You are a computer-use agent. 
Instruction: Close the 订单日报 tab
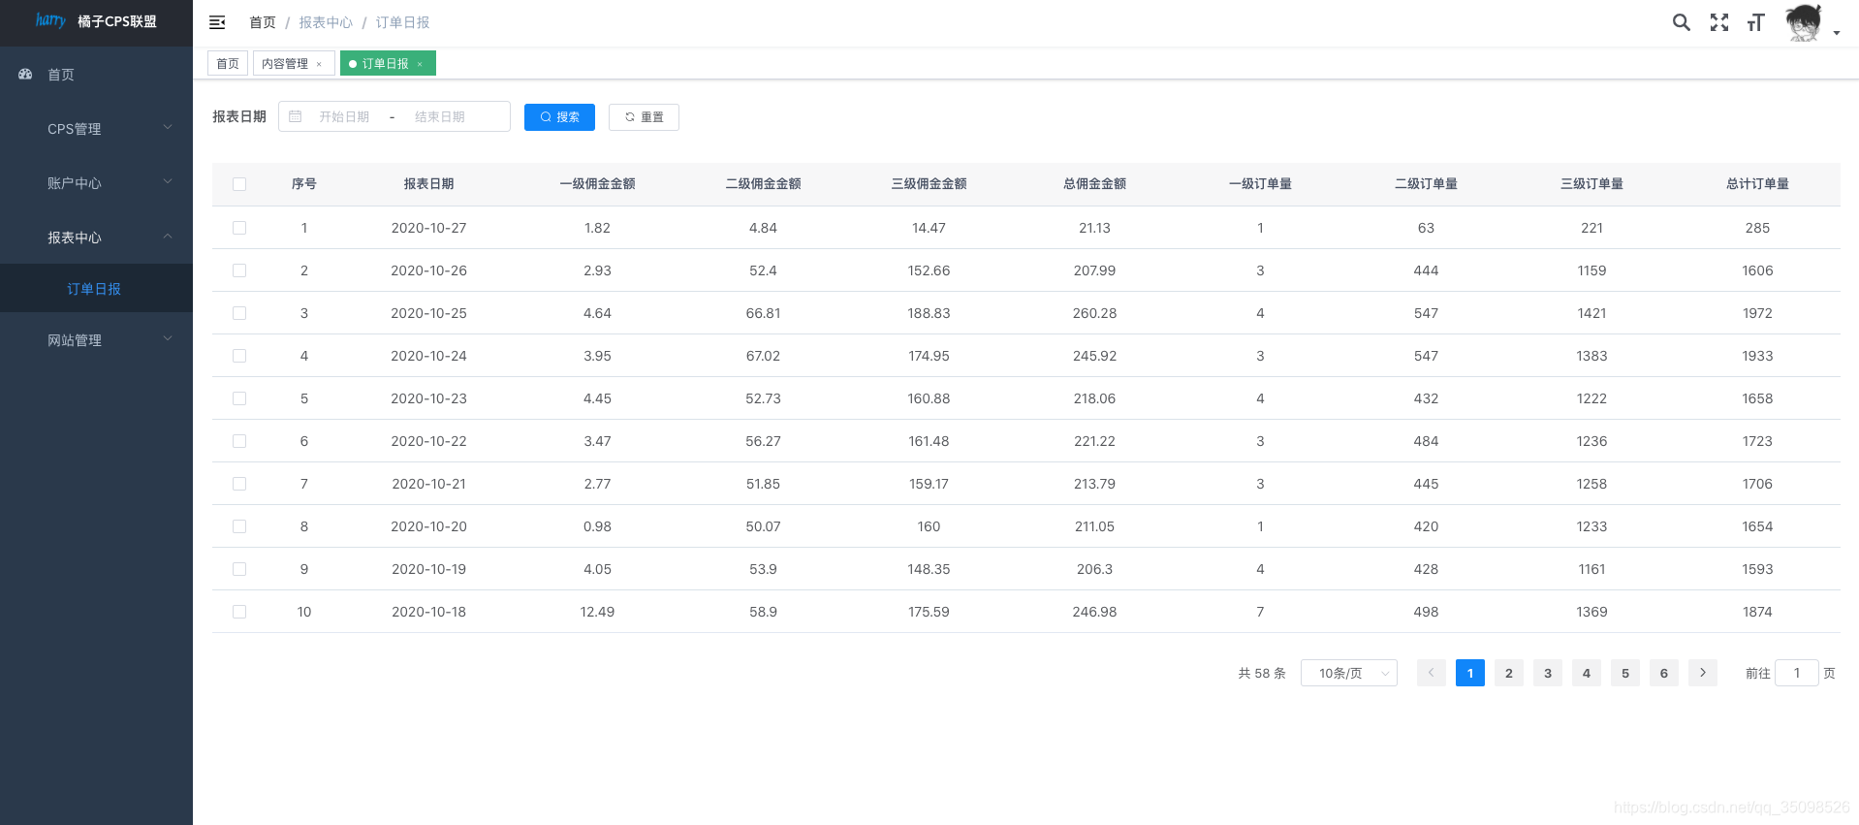(x=420, y=64)
